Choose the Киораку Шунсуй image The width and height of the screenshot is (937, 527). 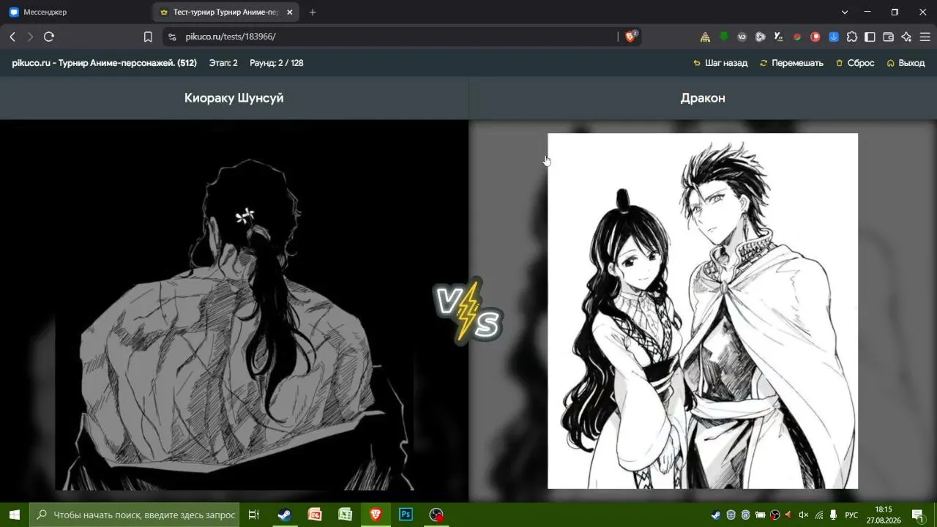coord(234,311)
